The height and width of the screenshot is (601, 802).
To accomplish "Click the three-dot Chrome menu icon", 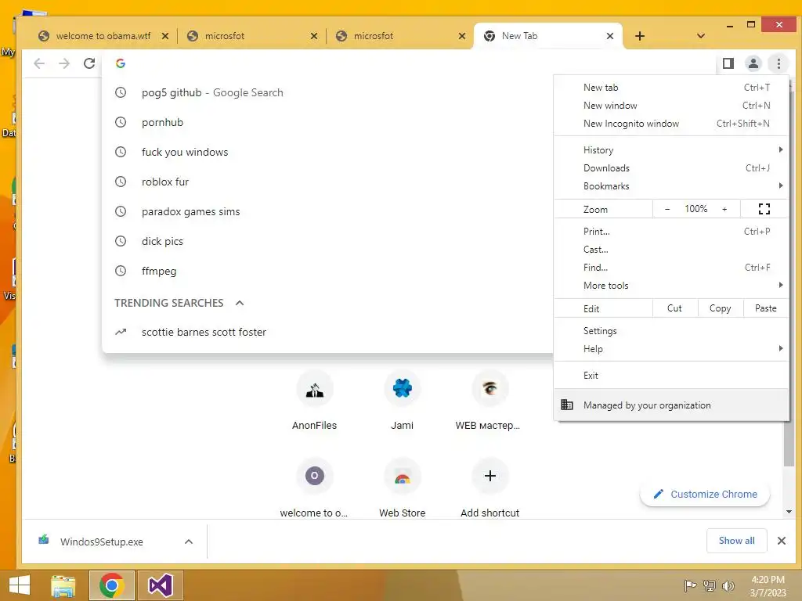I will pos(779,63).
